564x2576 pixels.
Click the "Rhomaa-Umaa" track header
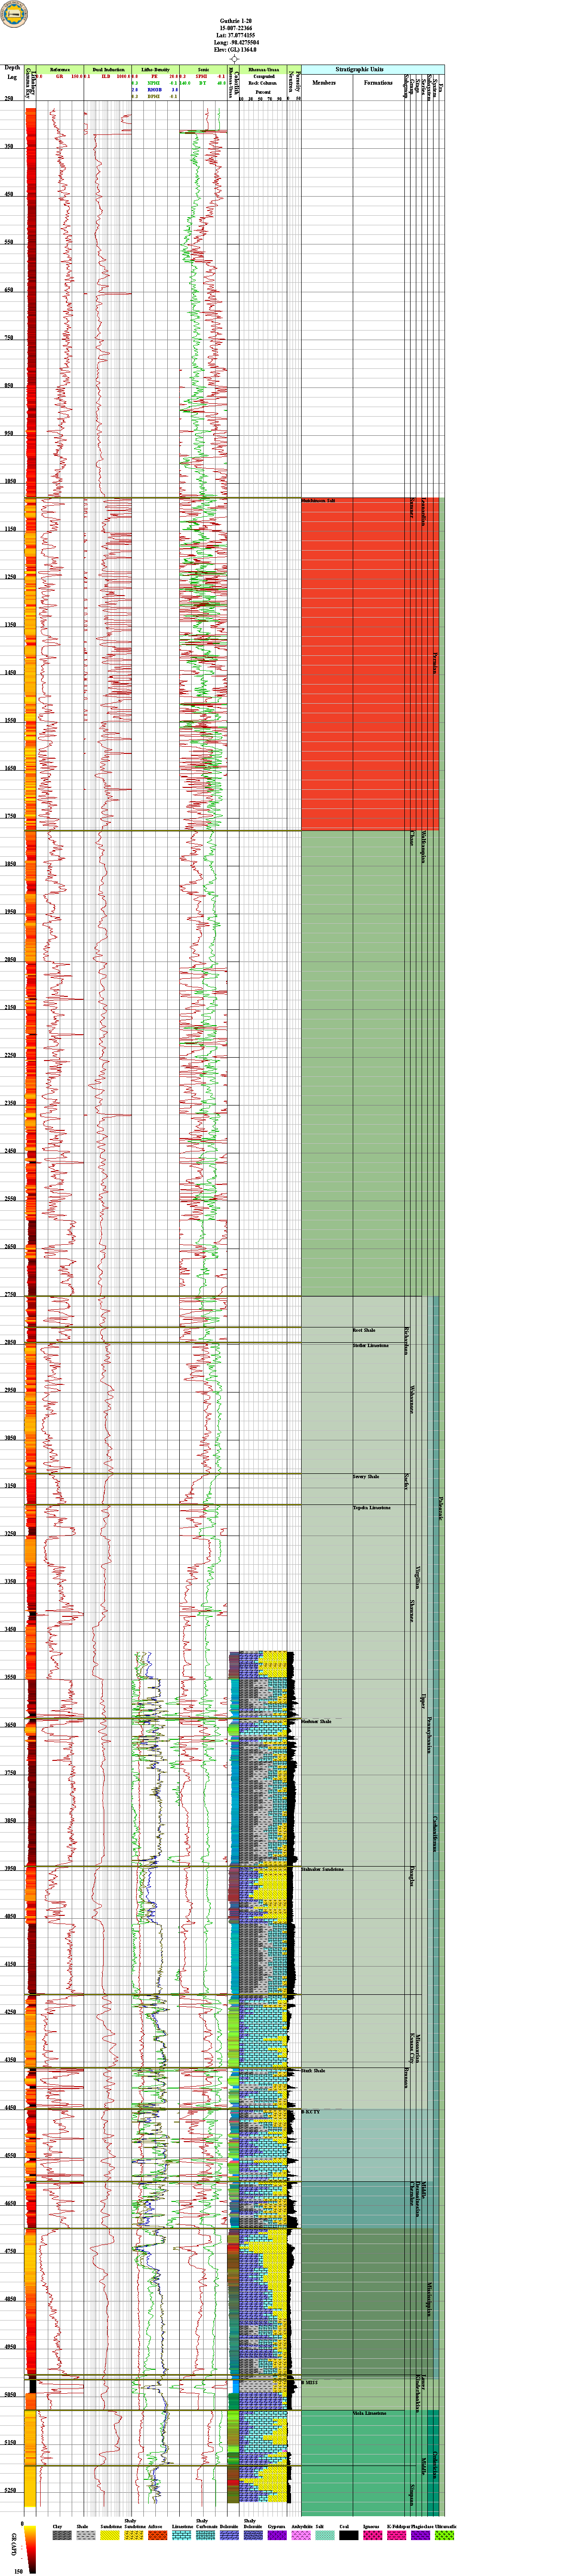pyautogui.click(x=264, y=70)
